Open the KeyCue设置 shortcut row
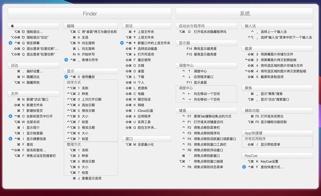Image resolution: width=321 pixels, height=196 pixels. (263, 161)
